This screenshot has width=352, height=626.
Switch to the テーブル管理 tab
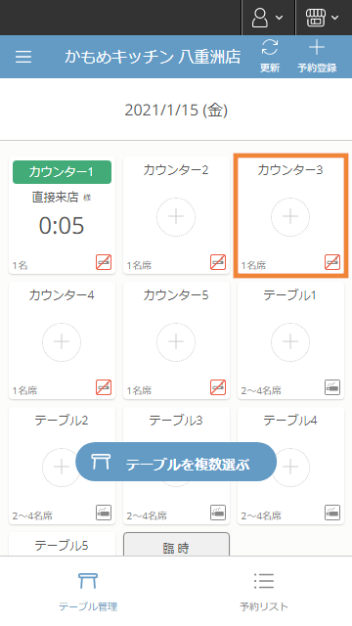[x=88, y=592]
